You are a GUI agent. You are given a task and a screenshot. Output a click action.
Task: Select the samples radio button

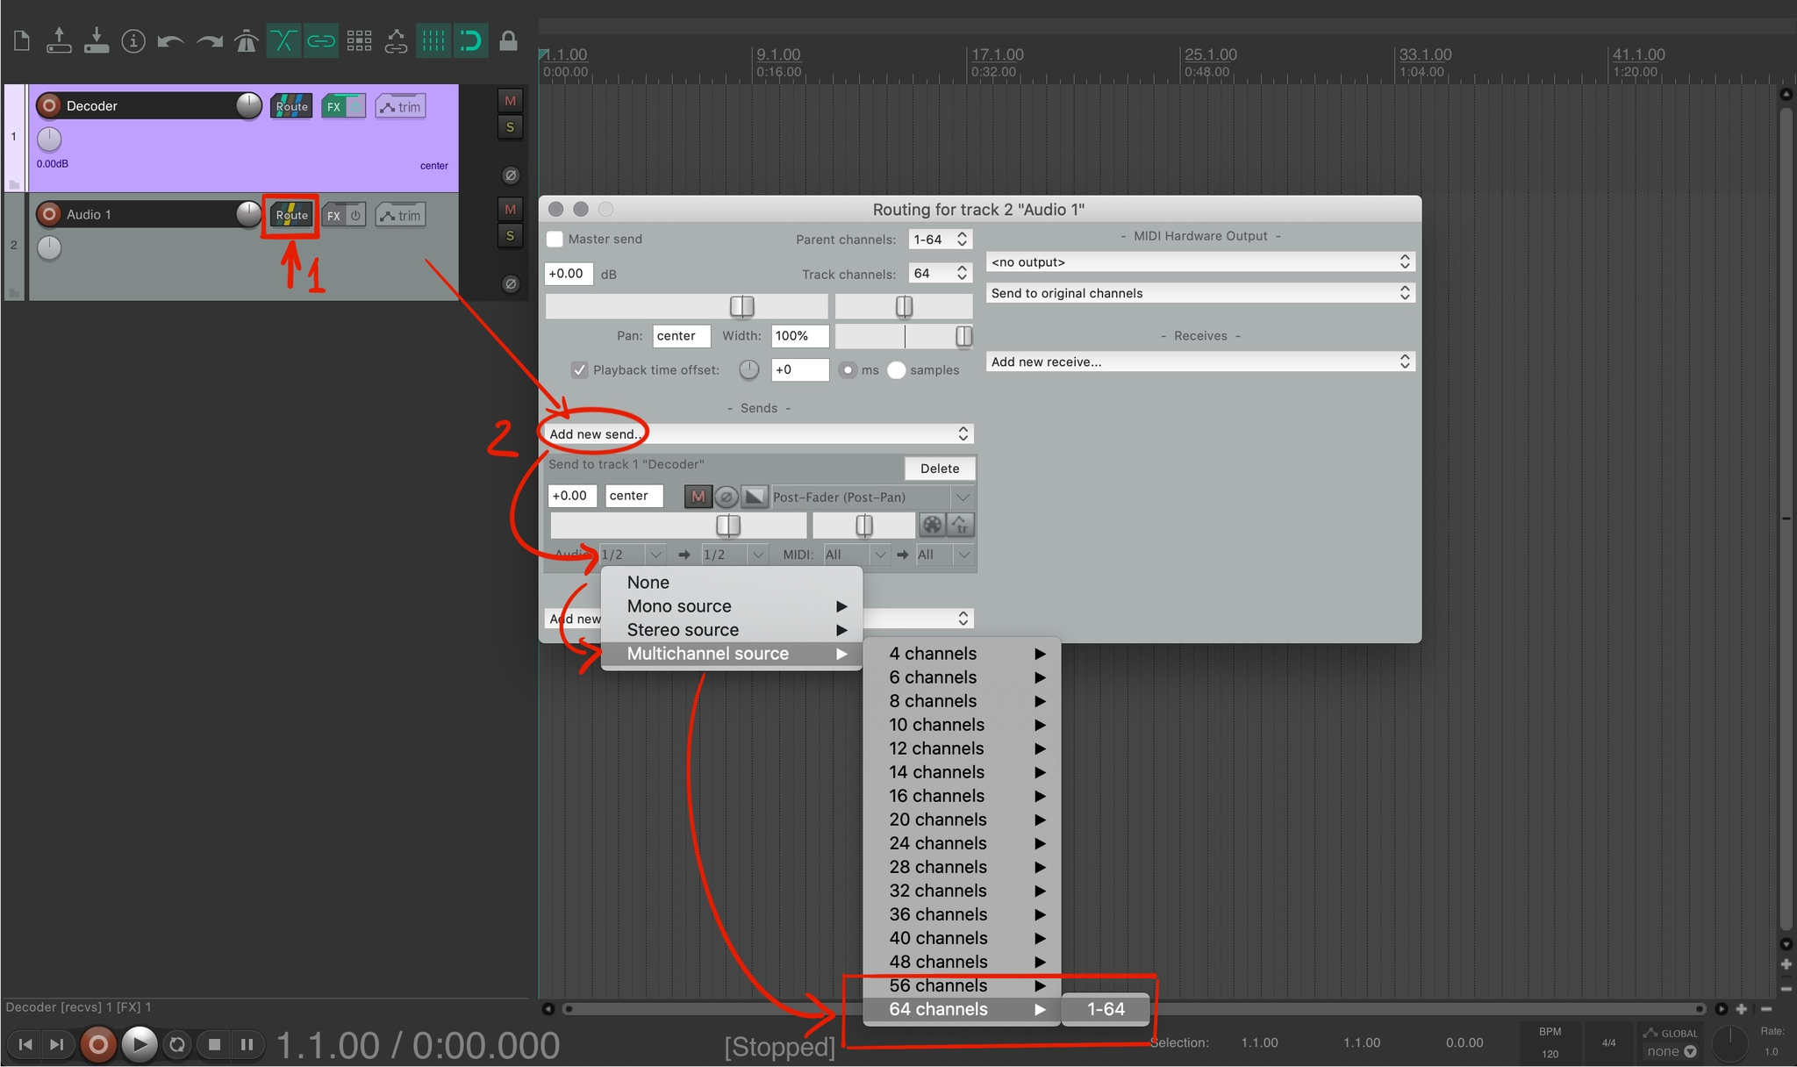coord(896,370)
